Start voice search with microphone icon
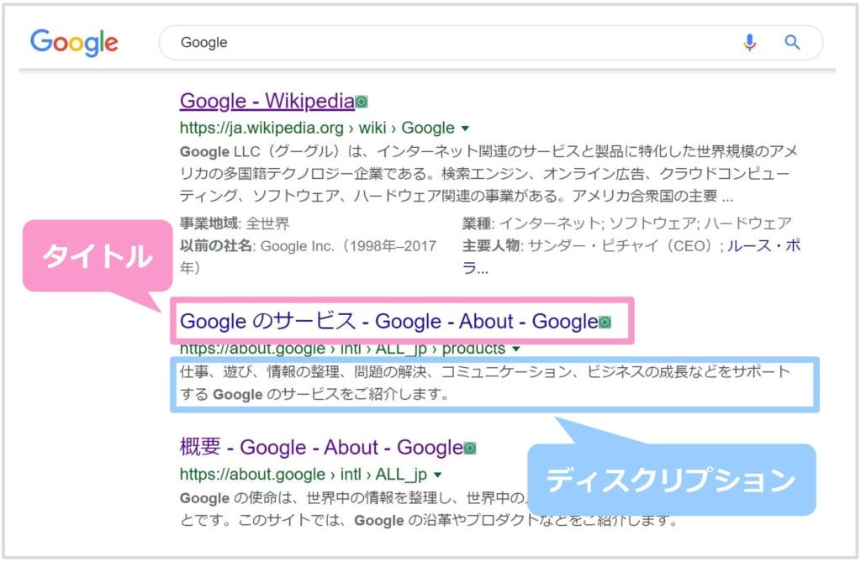The height and width of the screenshot is (562, 861). point(749,42)
